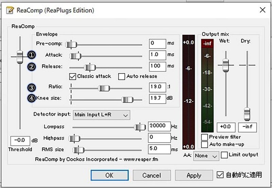Enable the Auto release checkbox
The image size is (272, 188).
pyautogui.click(x=121, y=77)
